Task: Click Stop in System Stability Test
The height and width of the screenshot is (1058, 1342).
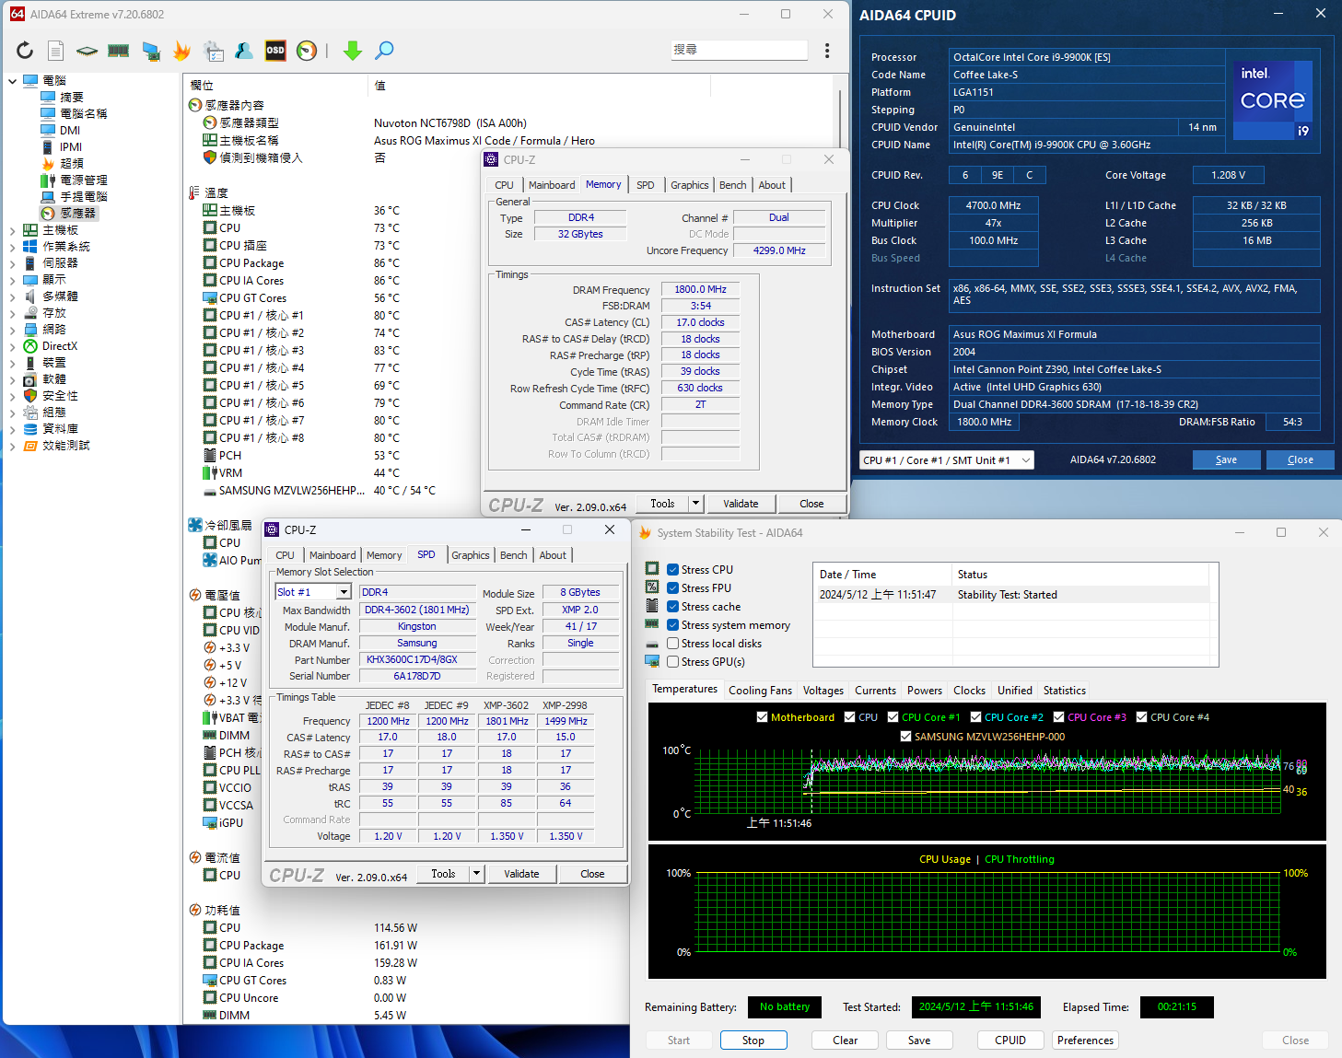Action: point(753,1041)
